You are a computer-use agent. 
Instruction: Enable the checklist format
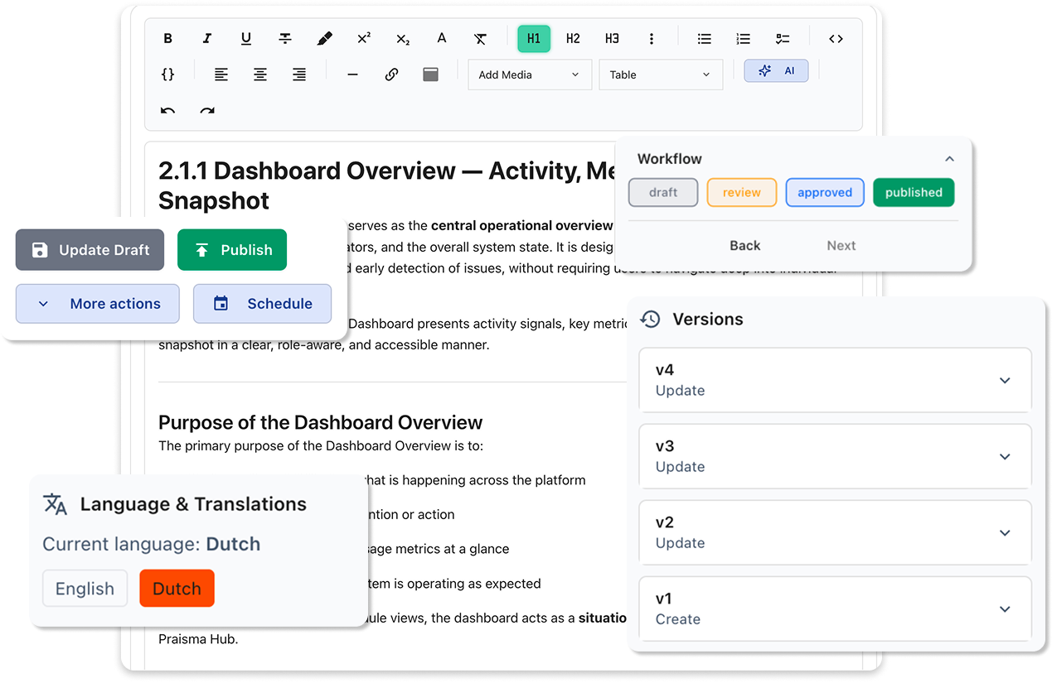(x=783, y=39)
